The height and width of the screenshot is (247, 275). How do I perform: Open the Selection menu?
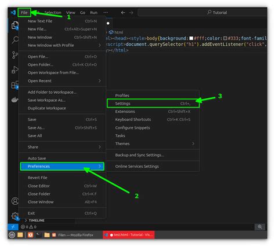tap(53, 13)
